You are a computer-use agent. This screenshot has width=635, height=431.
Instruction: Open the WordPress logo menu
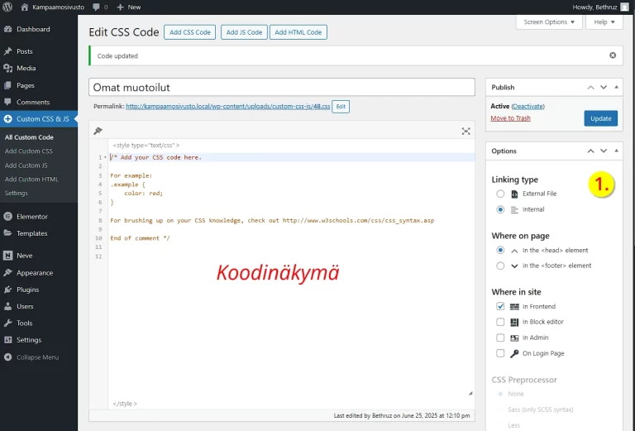click(x=7, y=7)
